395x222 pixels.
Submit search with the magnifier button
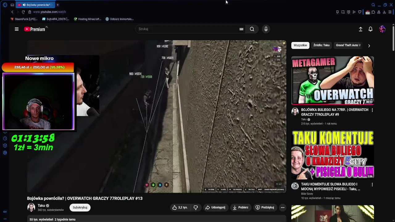pos(252,29)
